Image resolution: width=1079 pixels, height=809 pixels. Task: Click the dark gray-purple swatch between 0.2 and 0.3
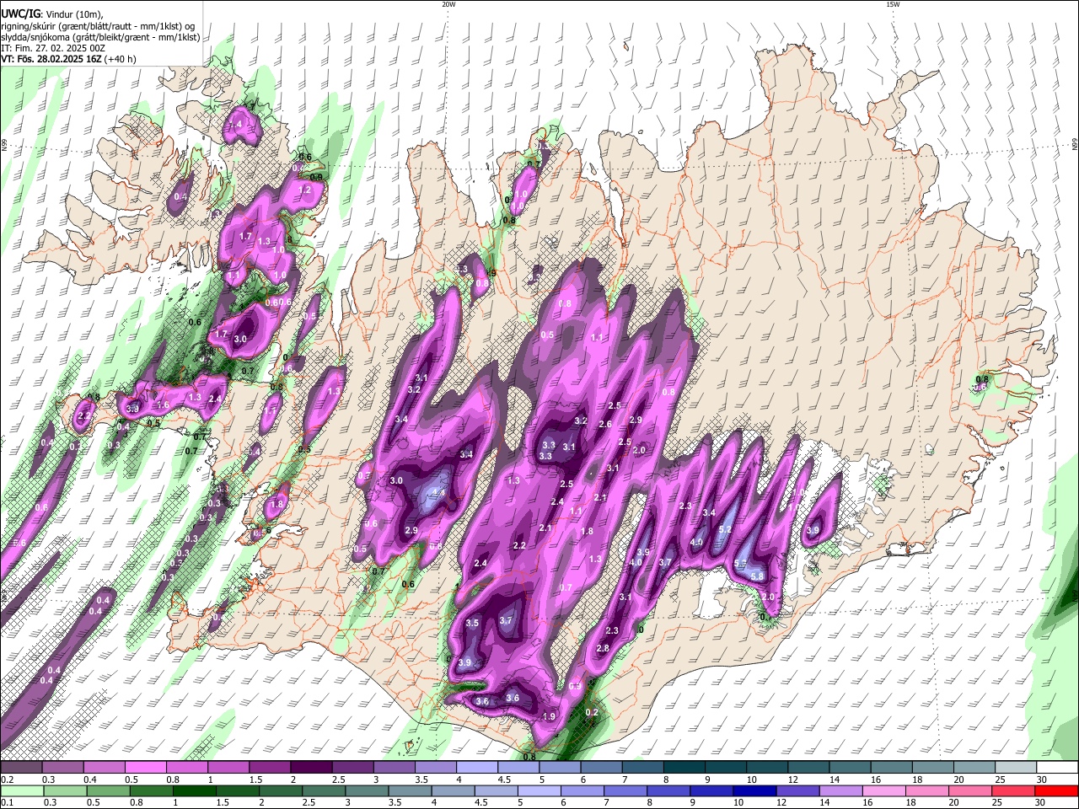pos(20,768)
